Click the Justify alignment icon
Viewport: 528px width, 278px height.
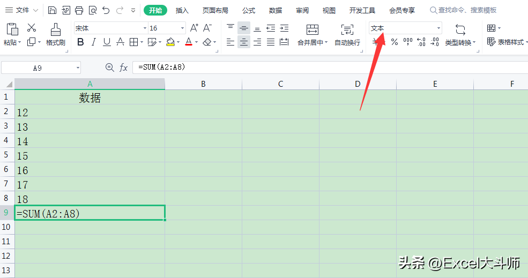point(271,42)
